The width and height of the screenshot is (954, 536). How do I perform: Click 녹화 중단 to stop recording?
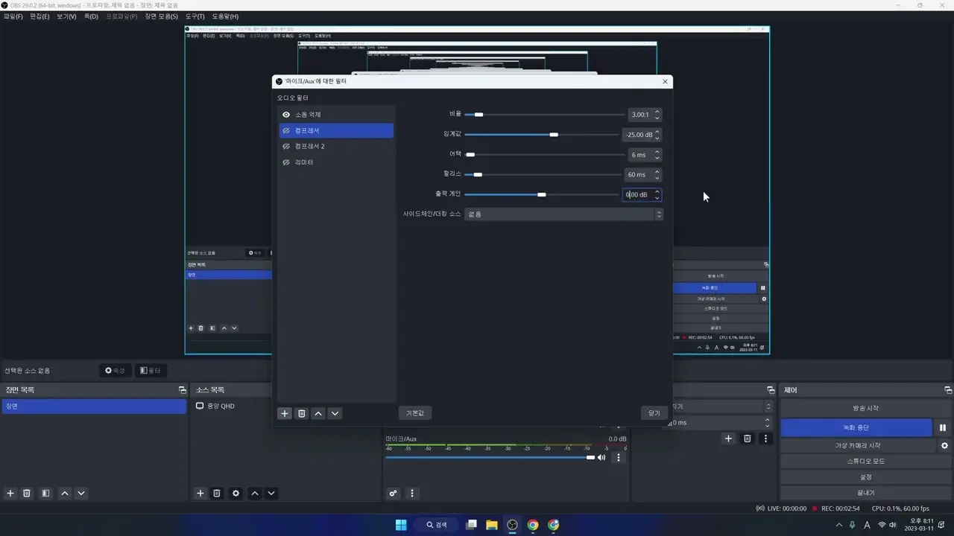[x=856, y=428]
